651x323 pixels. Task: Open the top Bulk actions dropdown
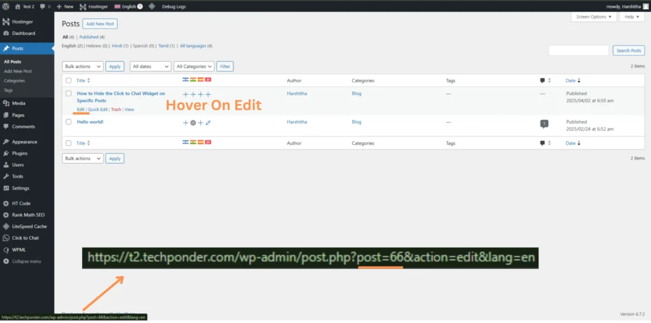click(83, 66)
